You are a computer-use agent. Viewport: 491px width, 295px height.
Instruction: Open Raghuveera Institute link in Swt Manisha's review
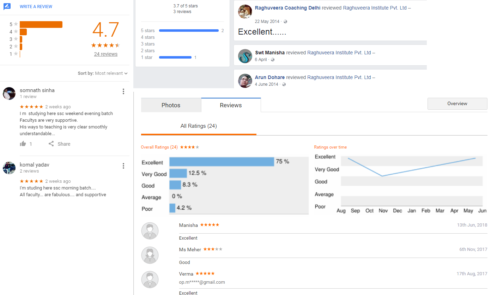coord(339,53)
